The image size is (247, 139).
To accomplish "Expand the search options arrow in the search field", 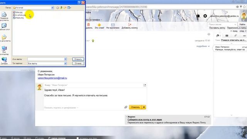I will tap(235, 24).
